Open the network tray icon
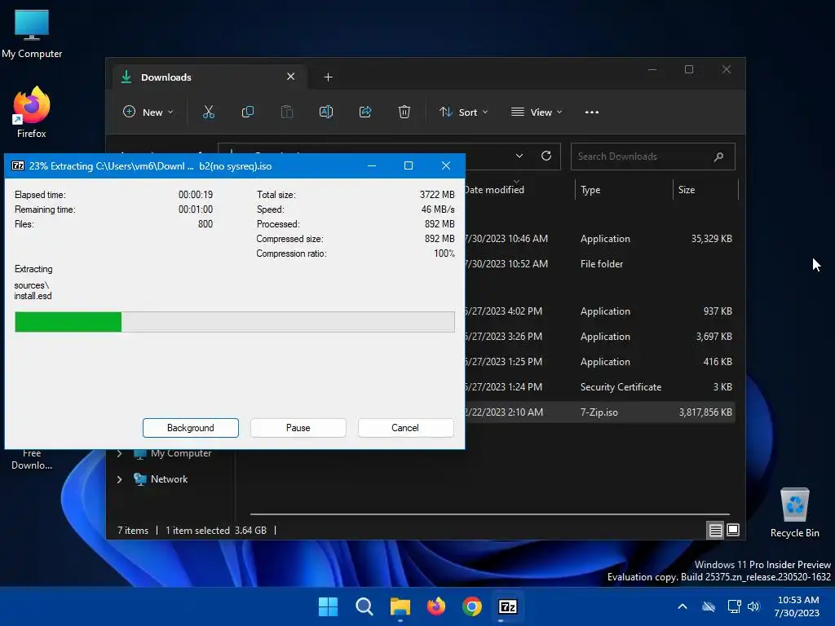835x626 pixels. point(734,606)
